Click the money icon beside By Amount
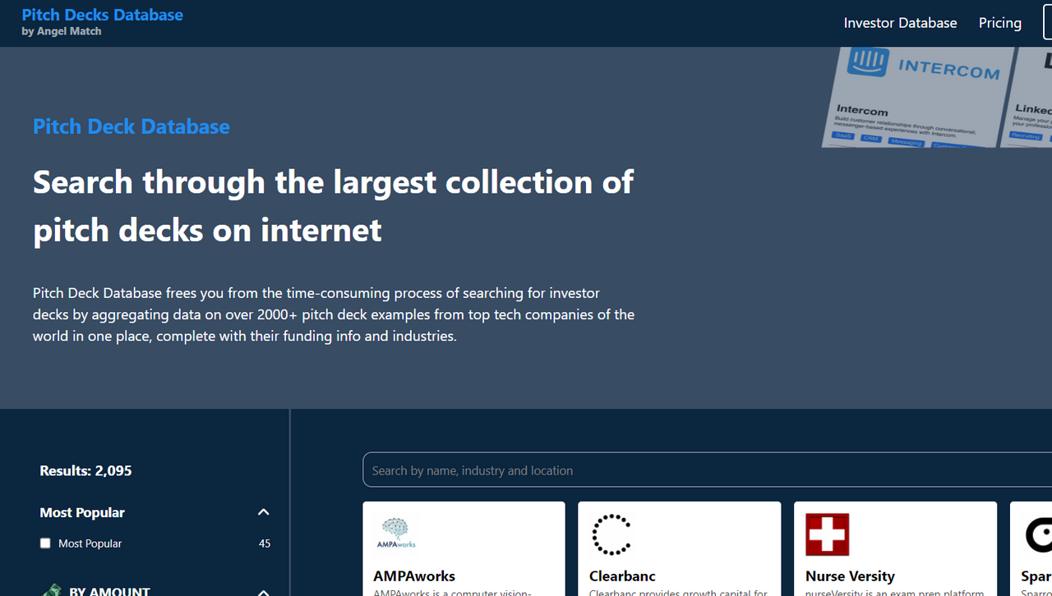 point(53,591)
